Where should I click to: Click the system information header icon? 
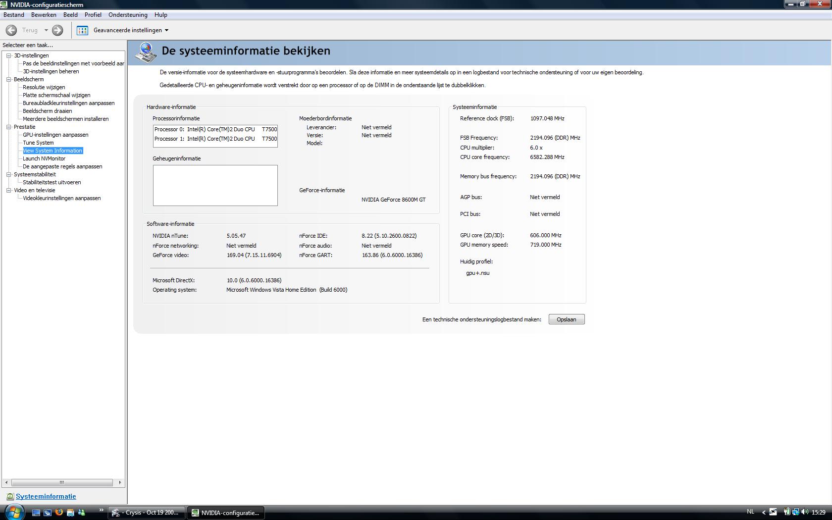pos(146,52)
